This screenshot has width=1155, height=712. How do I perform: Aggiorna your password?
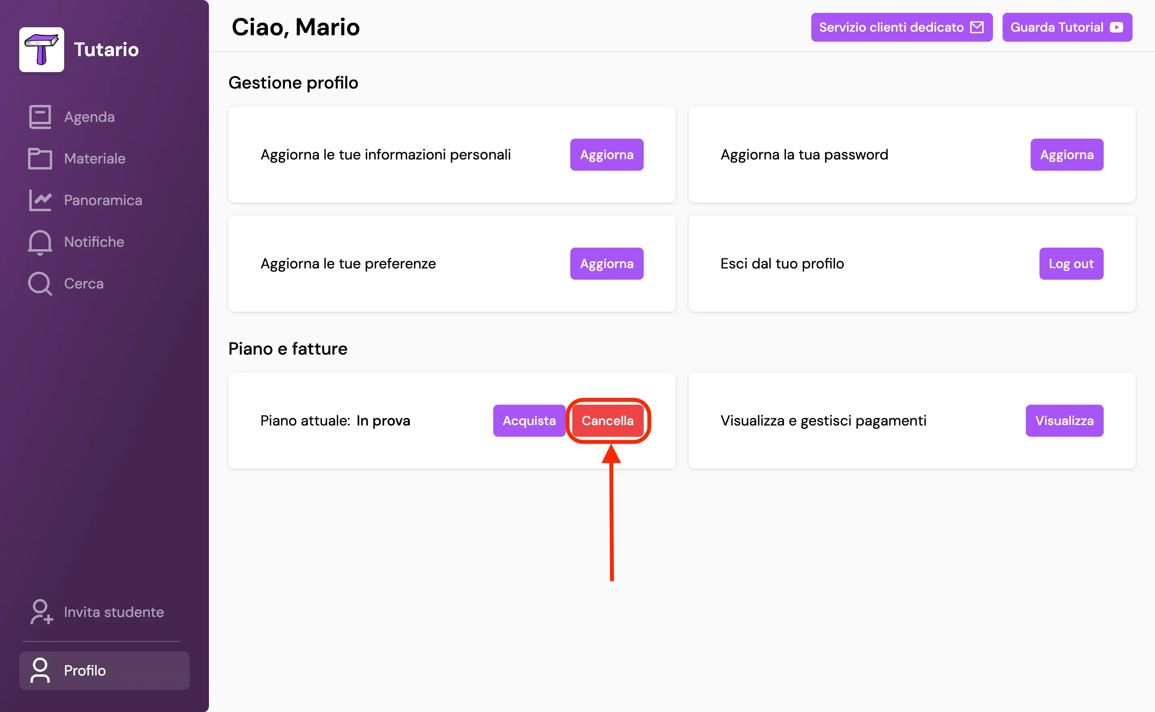tap(1066, 154)
